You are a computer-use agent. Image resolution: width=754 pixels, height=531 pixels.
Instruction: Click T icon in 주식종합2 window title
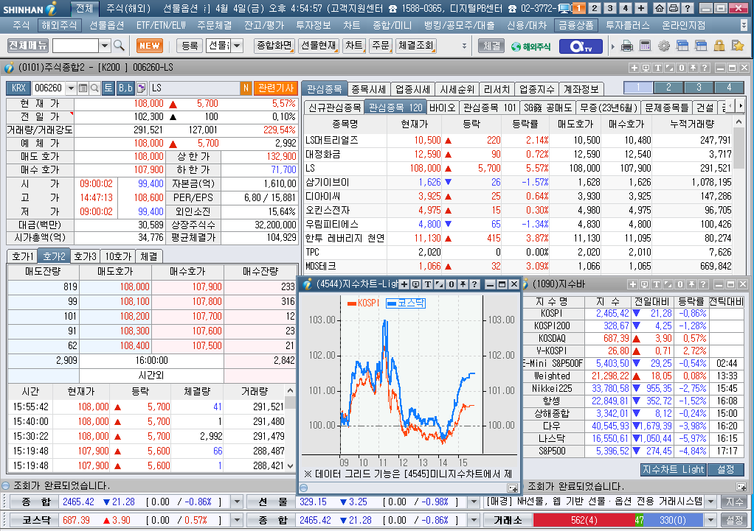[657, 68]
